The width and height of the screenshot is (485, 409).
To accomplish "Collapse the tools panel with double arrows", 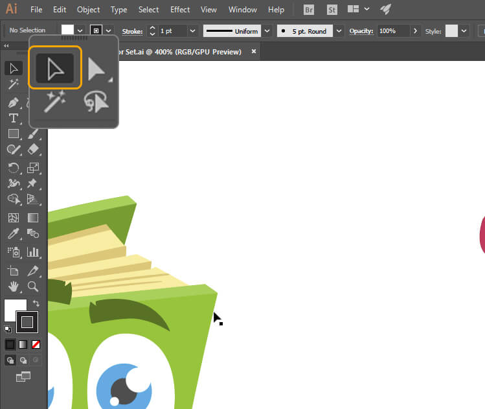I will [6, 46].
